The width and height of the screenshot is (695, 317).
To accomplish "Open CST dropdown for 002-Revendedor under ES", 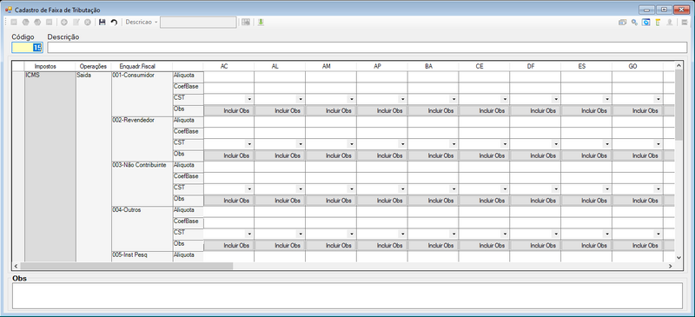I will click(607, 144).
